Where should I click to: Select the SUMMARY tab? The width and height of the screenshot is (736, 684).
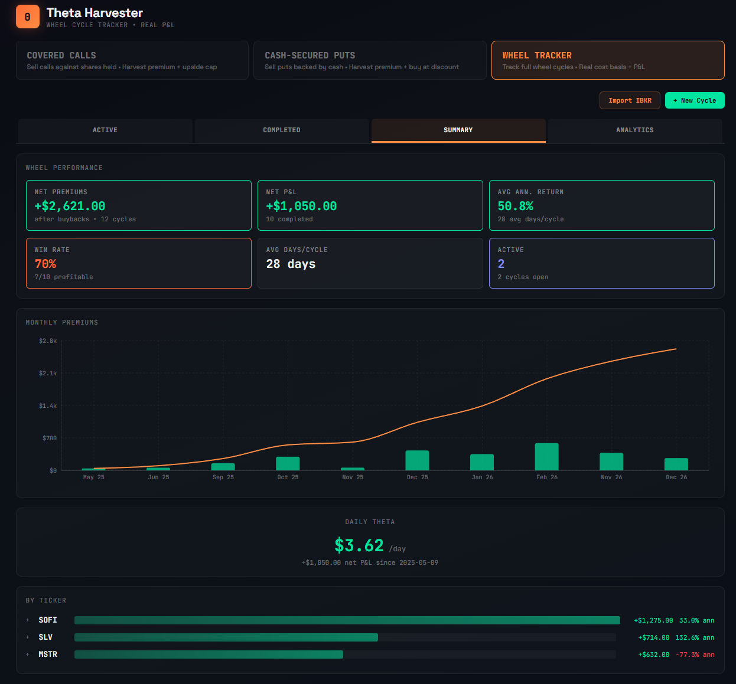pyautogui.click(x=458, y=130)
